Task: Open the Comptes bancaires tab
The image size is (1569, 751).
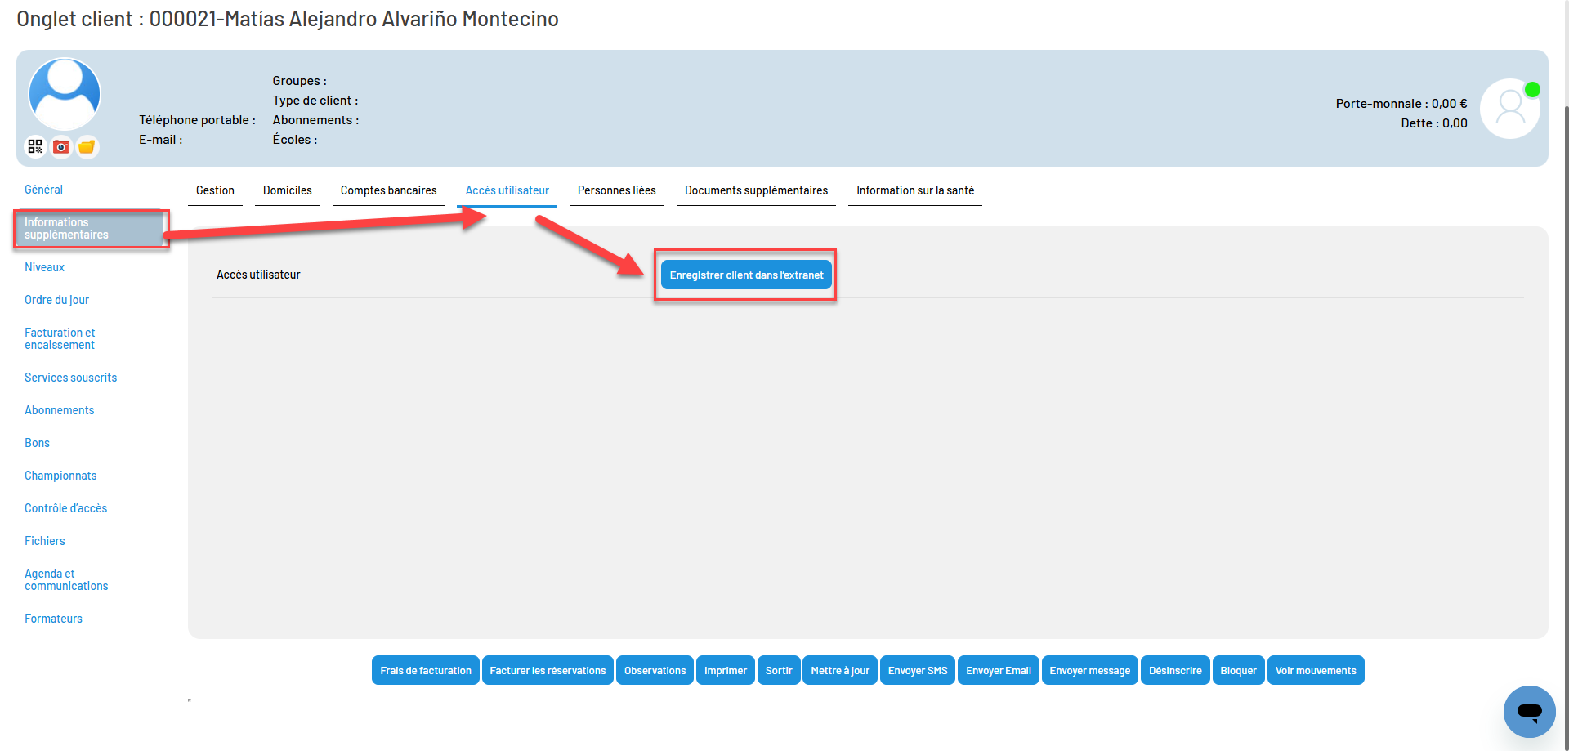Action: click(388, 190)
